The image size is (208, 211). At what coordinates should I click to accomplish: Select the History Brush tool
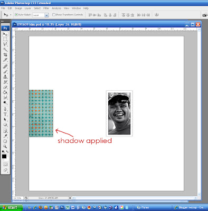5,82
